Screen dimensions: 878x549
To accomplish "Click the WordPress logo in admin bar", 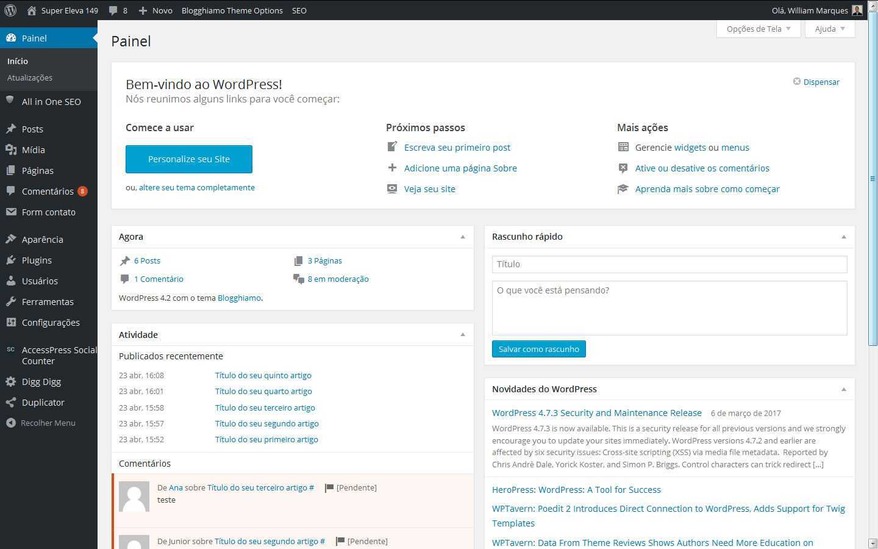I will (10, 10).
